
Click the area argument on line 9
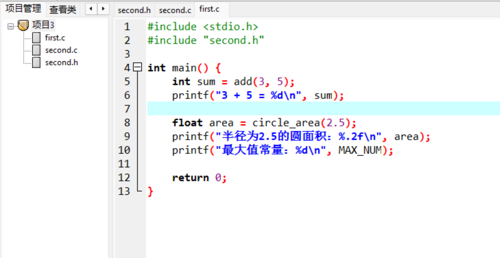tap(407, 136)
